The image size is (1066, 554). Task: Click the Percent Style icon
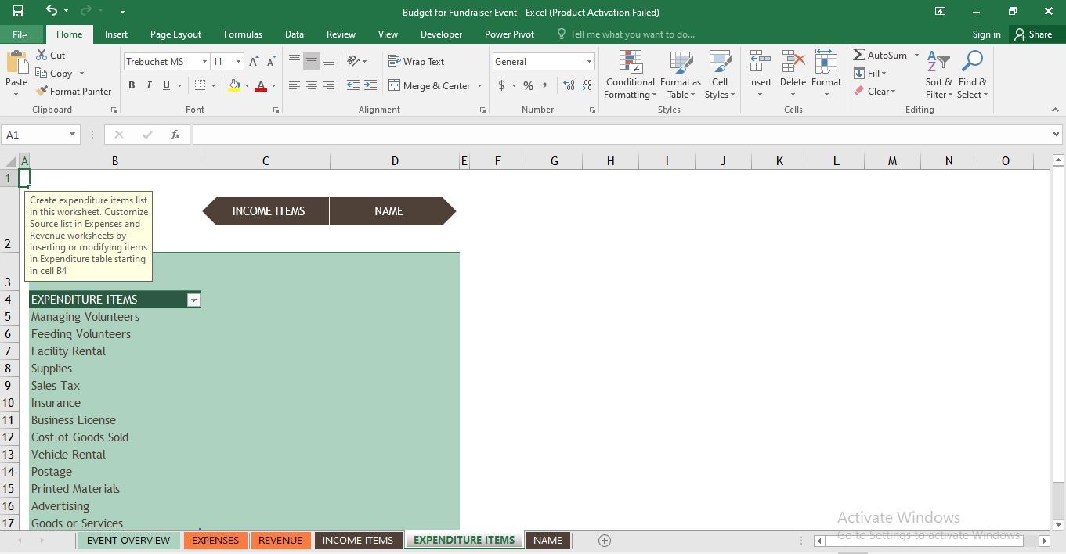(x=528, y=85)
